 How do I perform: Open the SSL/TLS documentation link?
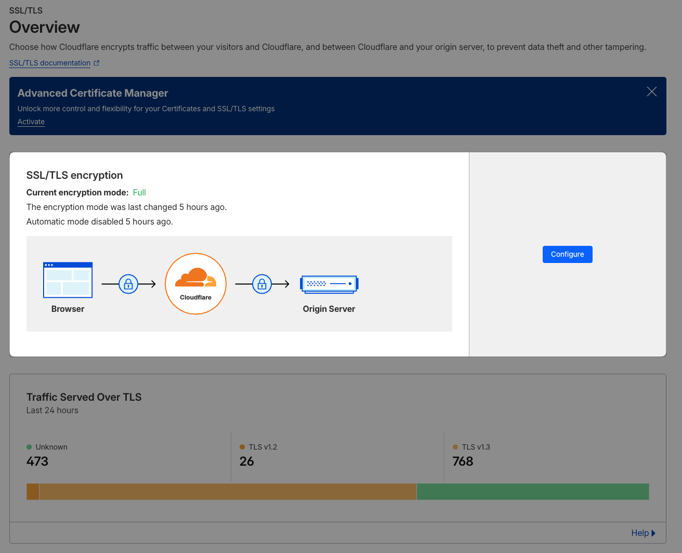tap(50, 63)
